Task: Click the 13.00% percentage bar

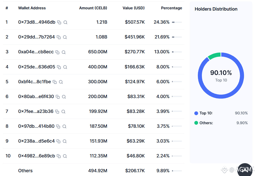Action: point(177,52)
